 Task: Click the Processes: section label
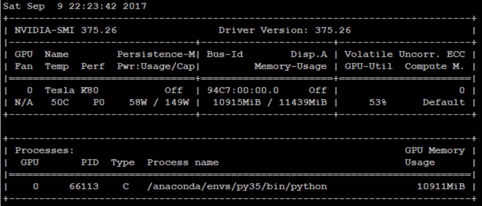point(45,150)
